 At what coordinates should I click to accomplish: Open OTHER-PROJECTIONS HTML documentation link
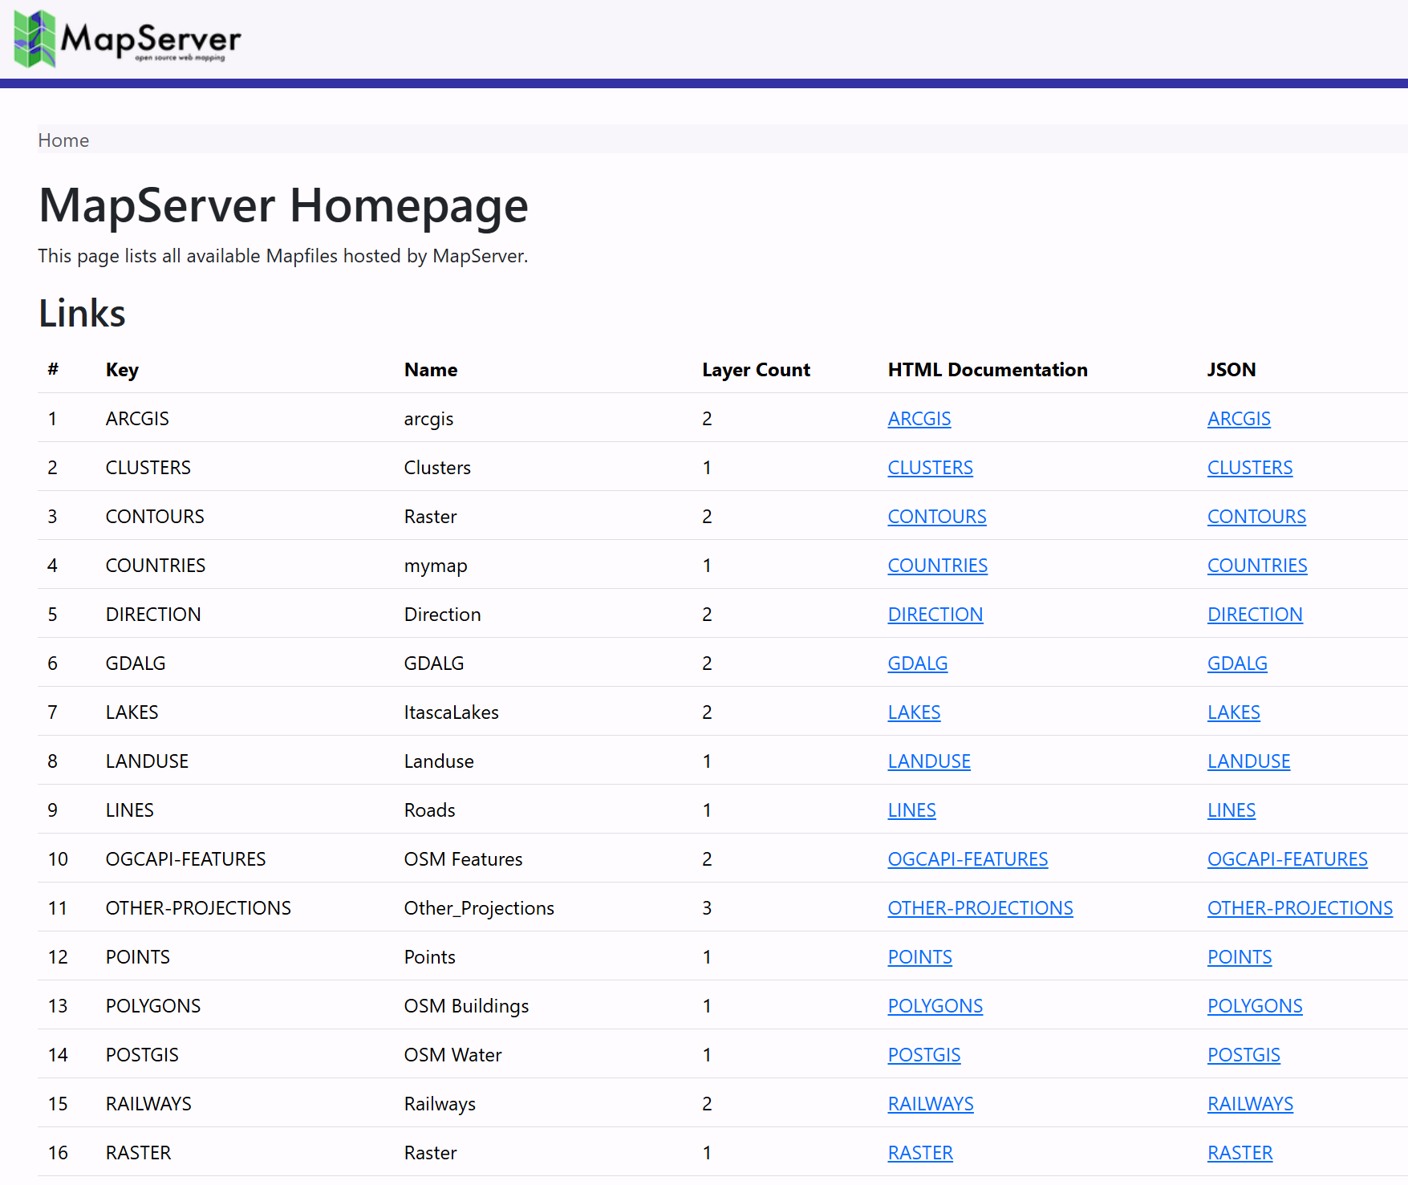(x=980, y=908)
